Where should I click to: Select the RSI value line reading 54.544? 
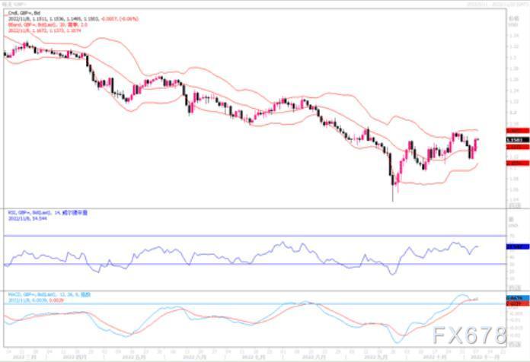[x=27, y=218]
